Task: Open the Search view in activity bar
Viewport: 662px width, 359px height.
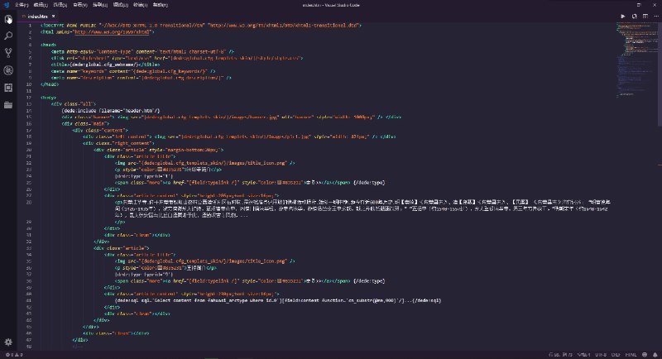Action: point(8,36)
